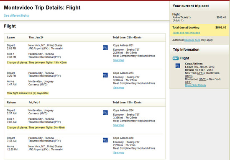Image resolution: width=230 pixels, height=160 pixels.
Task: Click the JFK link in New York > Montevideo
Action: pyautogui.click(x=200, y=73)
